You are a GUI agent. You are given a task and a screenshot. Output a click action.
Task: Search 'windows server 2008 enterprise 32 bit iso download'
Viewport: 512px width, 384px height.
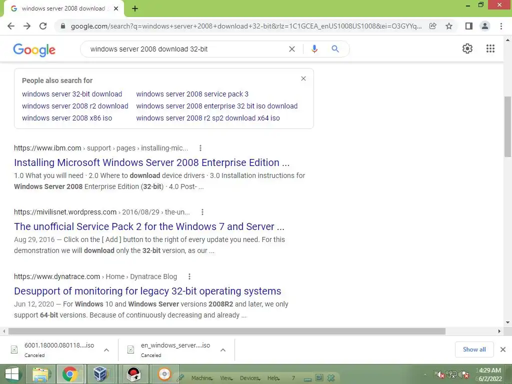tap(217, 106)
